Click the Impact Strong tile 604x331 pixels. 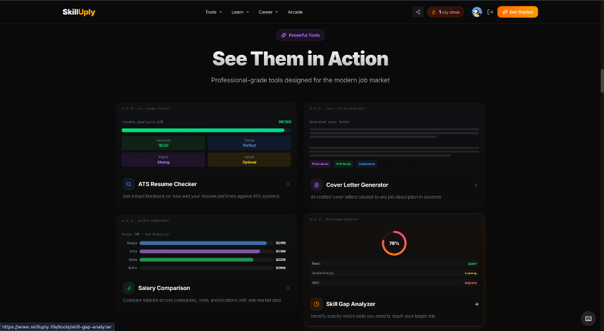click(163, 160)
